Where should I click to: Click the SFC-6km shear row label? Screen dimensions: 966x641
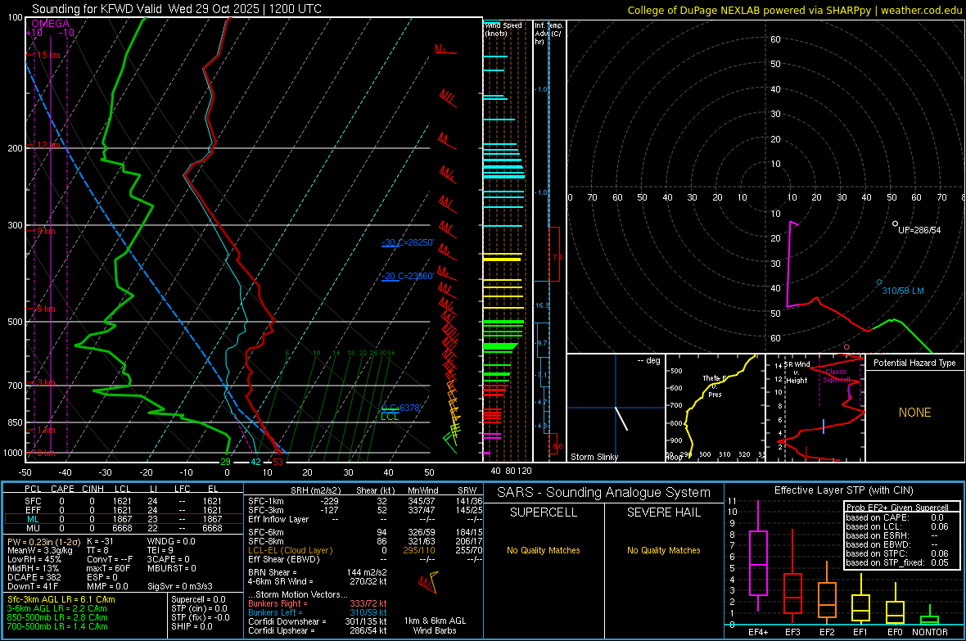tap(266, 532)
